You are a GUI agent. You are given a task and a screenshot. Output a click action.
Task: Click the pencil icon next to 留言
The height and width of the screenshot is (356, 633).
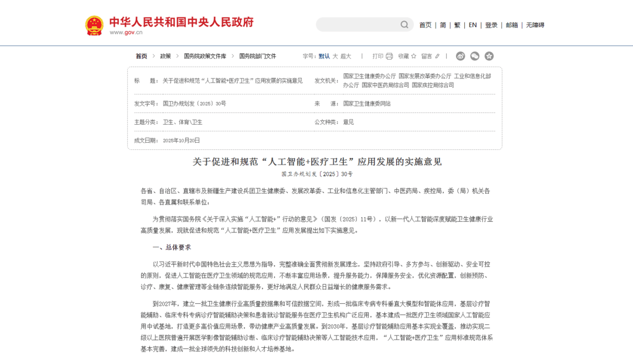[x=437, y=56]
